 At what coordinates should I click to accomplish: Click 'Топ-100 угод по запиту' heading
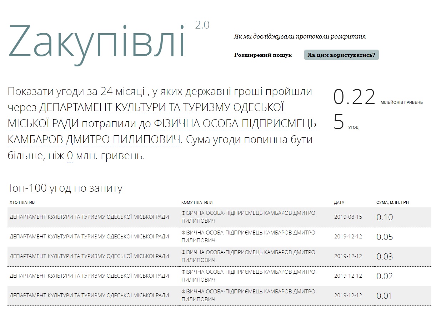pyautogui.click(x=65, y=188)
